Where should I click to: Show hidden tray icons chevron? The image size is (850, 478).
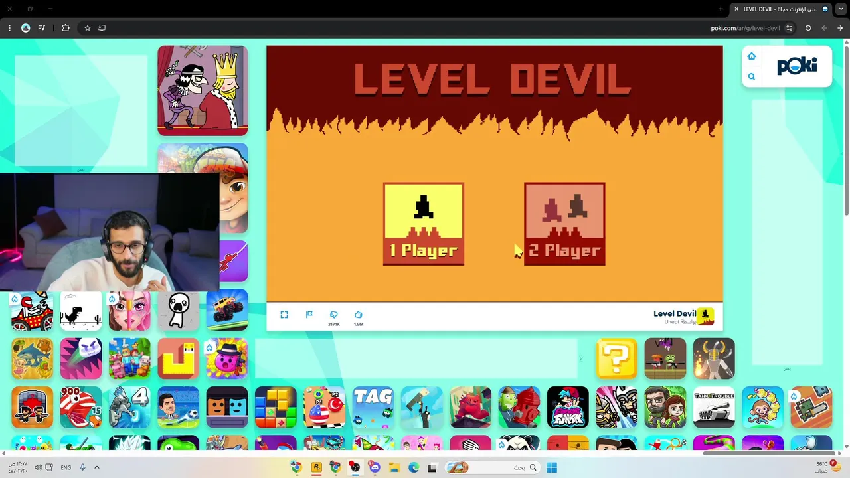click(97, 467)
